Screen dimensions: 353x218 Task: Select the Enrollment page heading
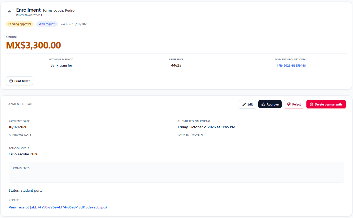click(28, 10)
